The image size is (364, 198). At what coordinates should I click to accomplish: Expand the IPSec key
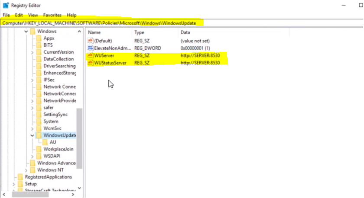(32, 80)
